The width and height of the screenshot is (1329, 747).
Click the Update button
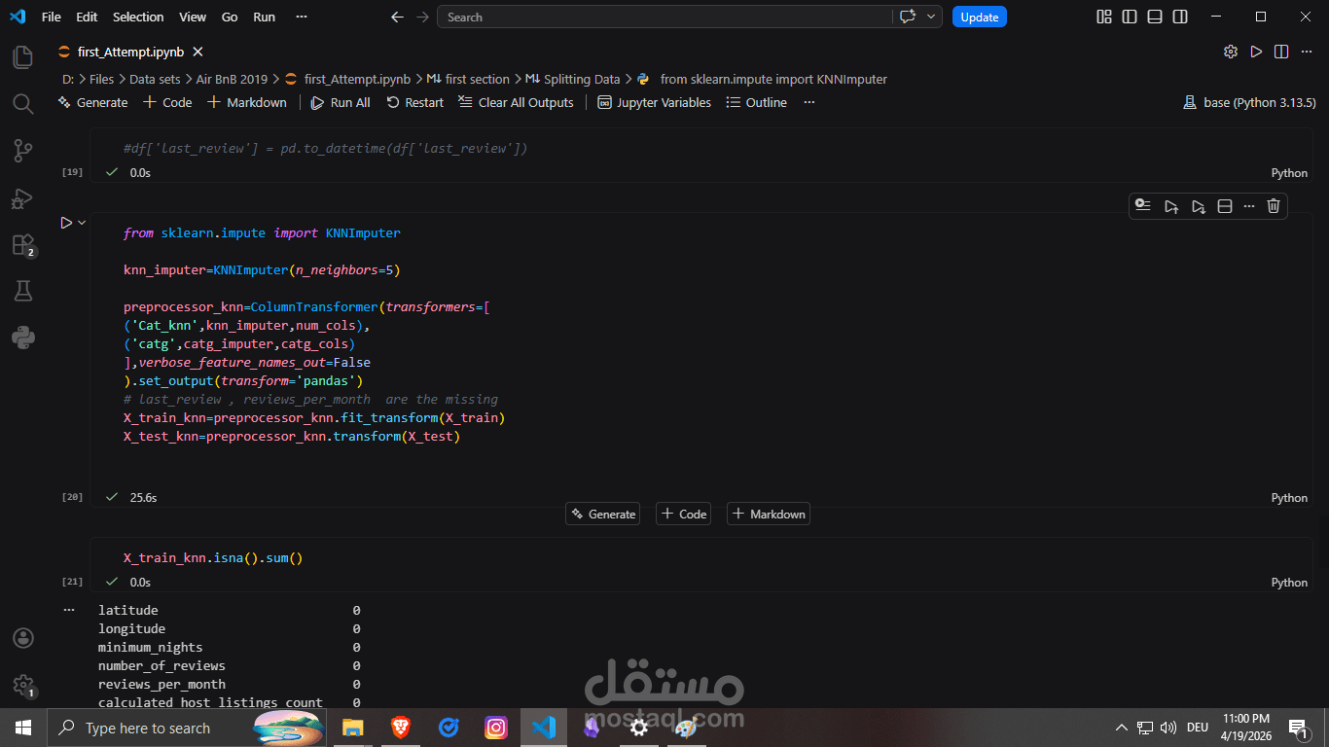click(980, 17)
